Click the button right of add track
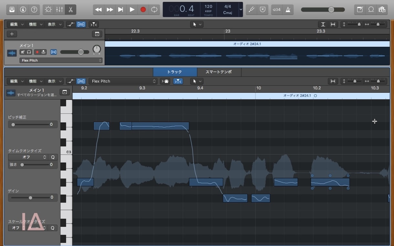This screenshot has width=394, height=246. [97, 34]
